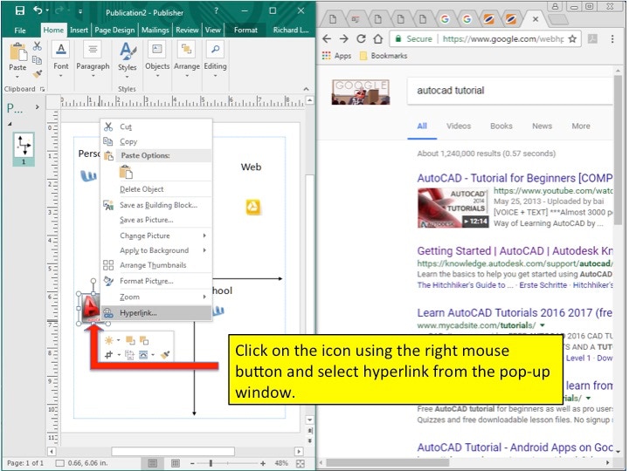Open the Zoom submenu in context menu
The height and width of the screenshot is (471, 629).
156,297
